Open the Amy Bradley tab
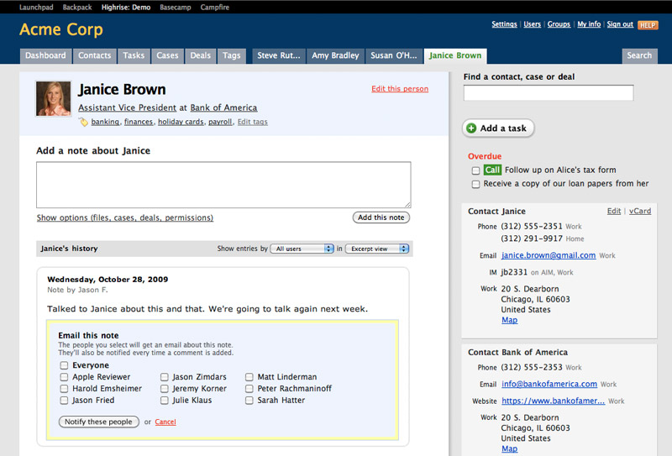 click(335, 55)
